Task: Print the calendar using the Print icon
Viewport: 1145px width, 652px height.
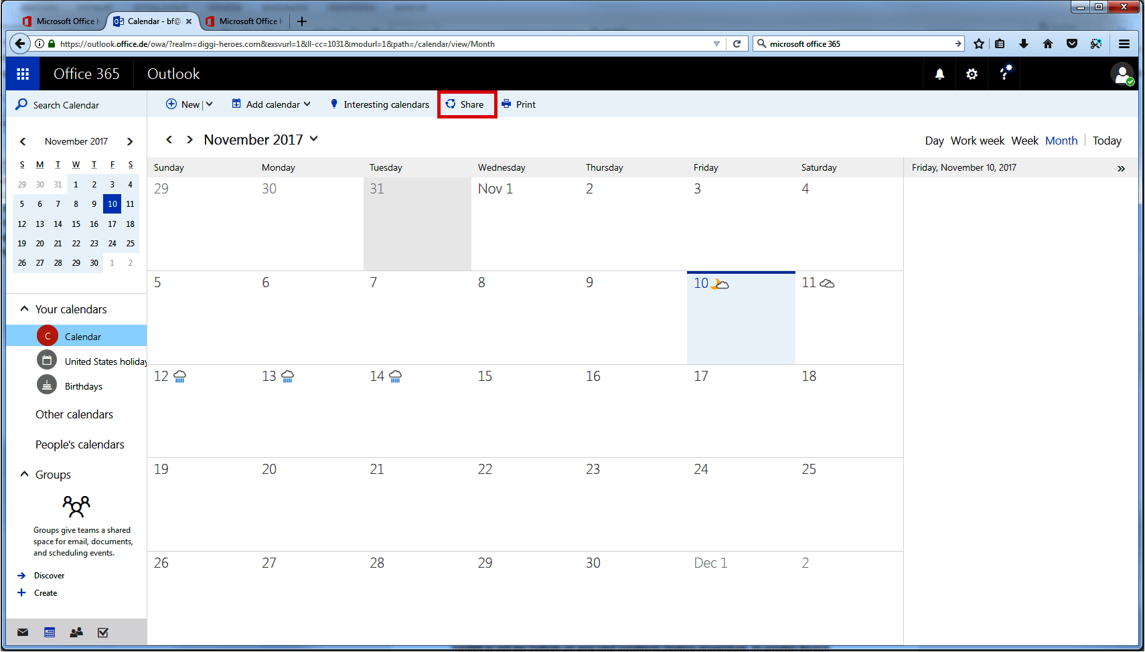Action: (518, 104)
